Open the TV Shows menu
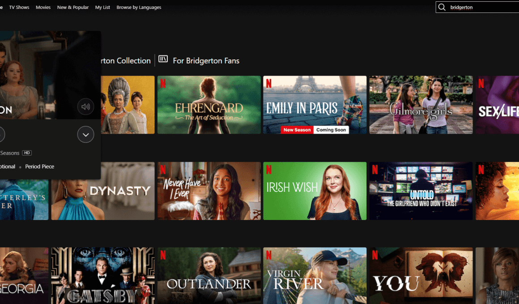519x304 pixels. [x=19, y=7]
